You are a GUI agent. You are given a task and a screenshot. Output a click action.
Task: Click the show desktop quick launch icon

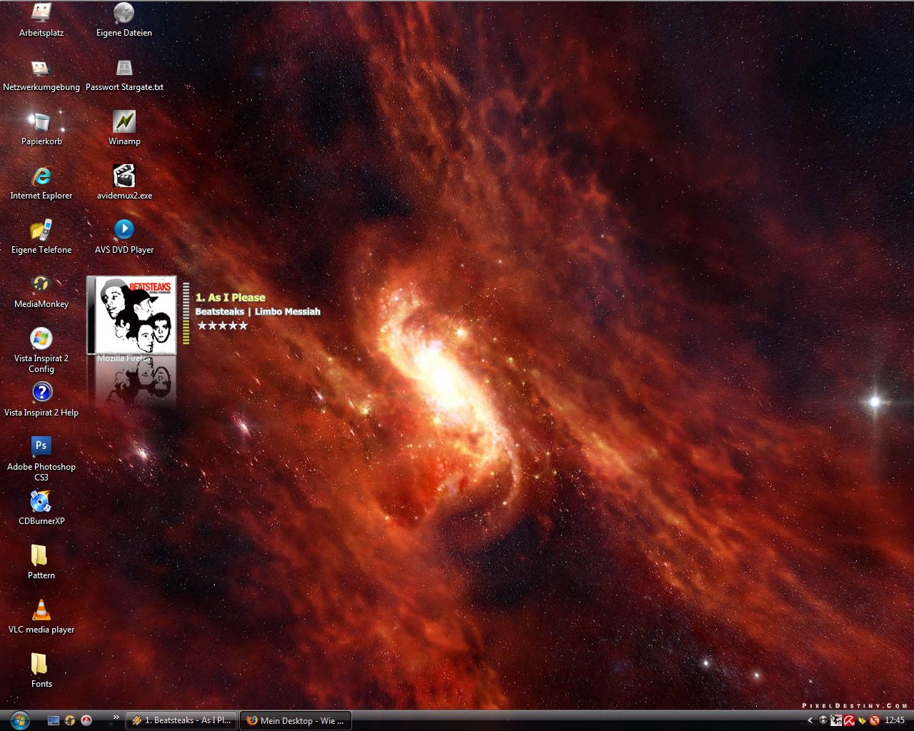point(54,720)
